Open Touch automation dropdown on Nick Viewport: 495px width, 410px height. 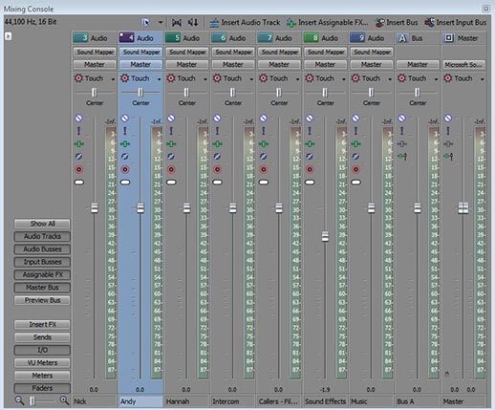[113, 79]
